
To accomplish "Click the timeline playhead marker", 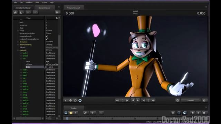I will click(x=67, y=118).
